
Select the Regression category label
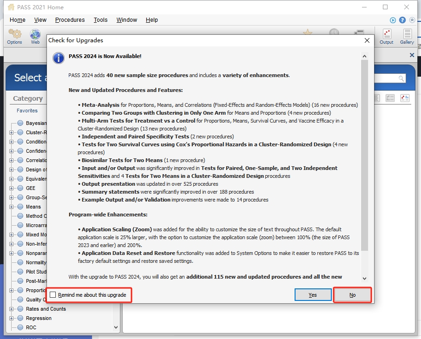[x=39, y=318]
